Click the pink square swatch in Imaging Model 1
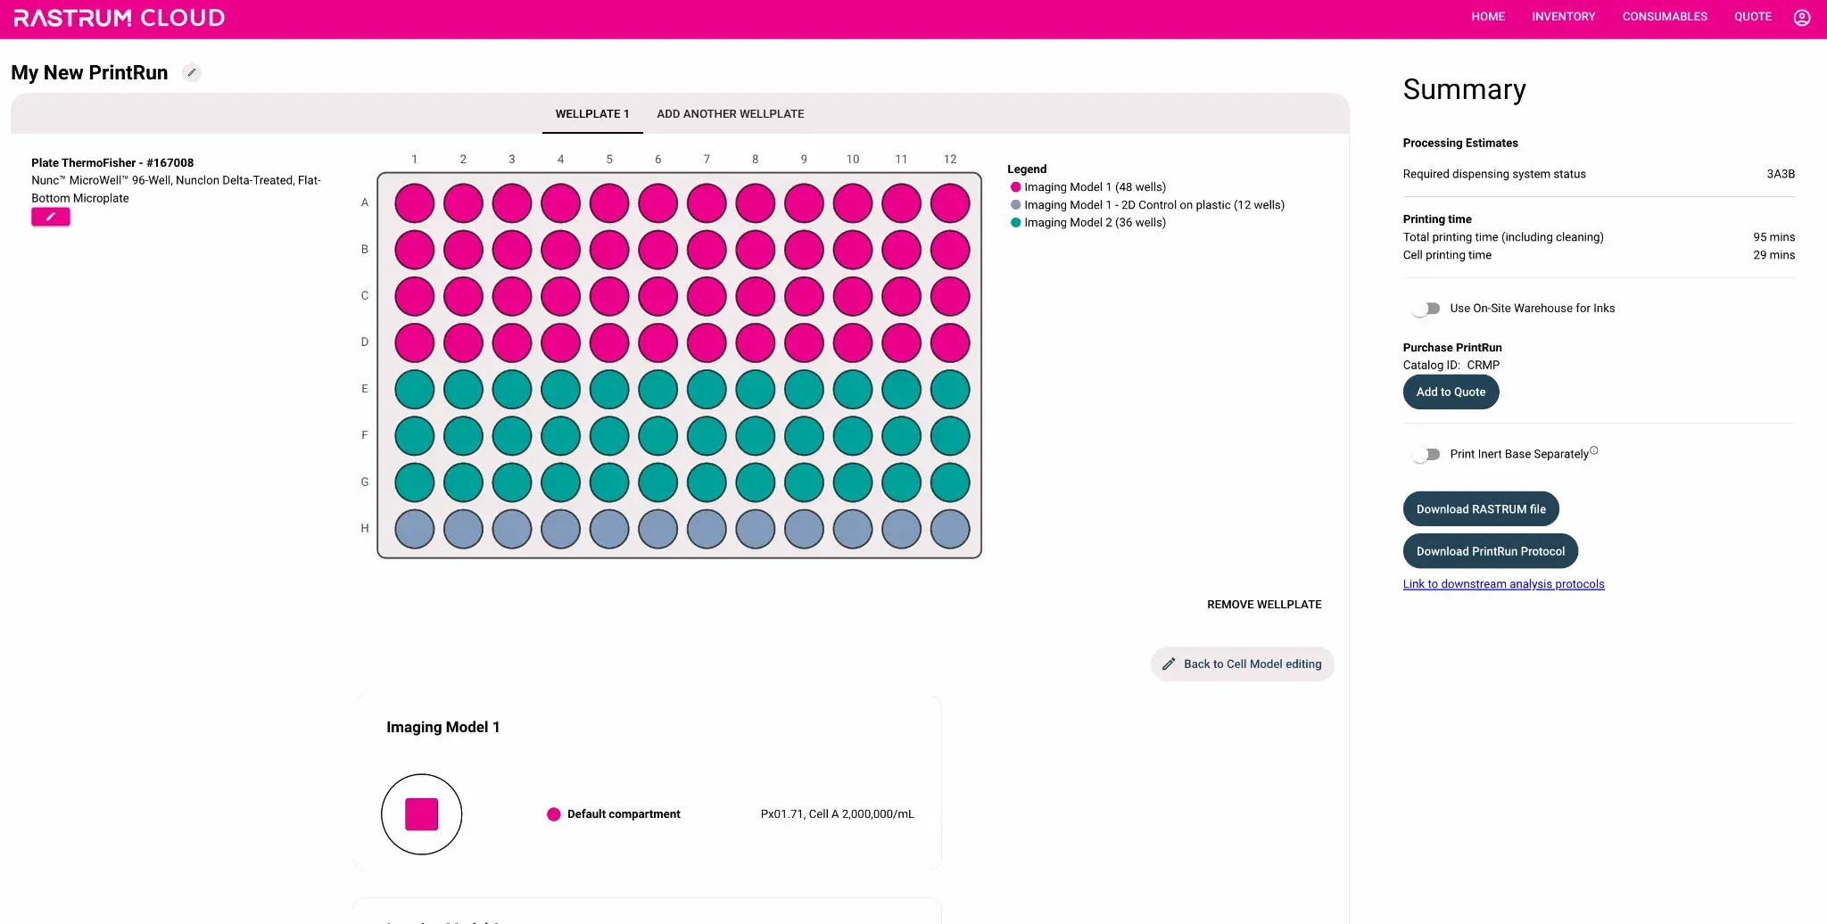The image size is (1827, 924). tap(421, 813)
